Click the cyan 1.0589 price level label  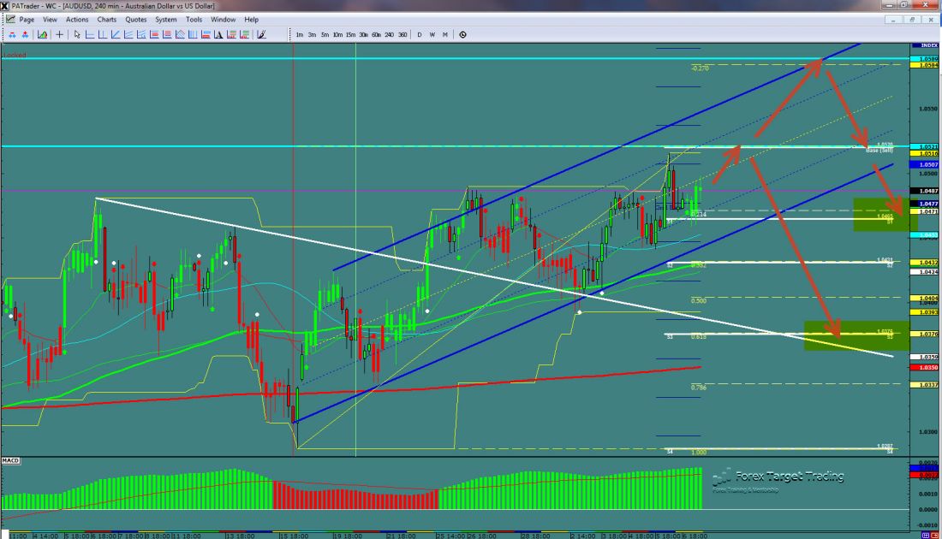pyautogui.click(x=927, y=58)
